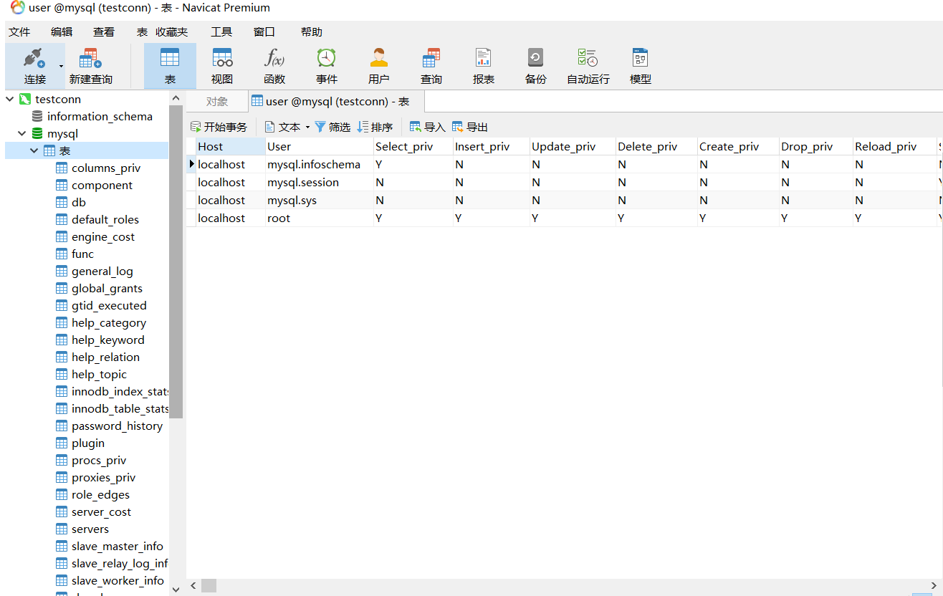Click the Delete_priv column header
The width and height of the screenshot is (943, 596).
pyautogui.click(x=657, y=146)
